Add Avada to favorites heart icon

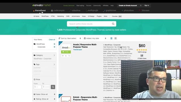click(63, 56)
